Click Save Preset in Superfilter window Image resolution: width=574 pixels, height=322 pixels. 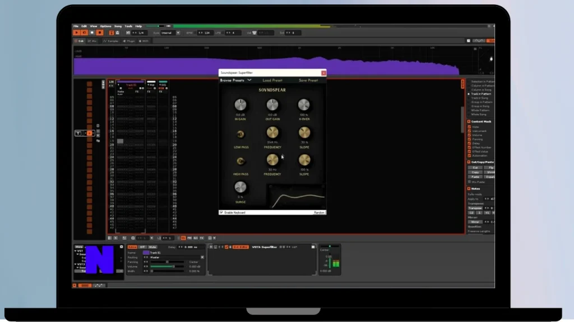point(308,80)
